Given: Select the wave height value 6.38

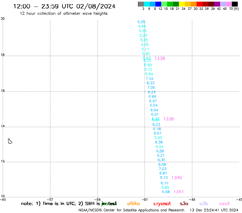Looking at the screenshot, I should pyautogui.click(x=159, y=142).
